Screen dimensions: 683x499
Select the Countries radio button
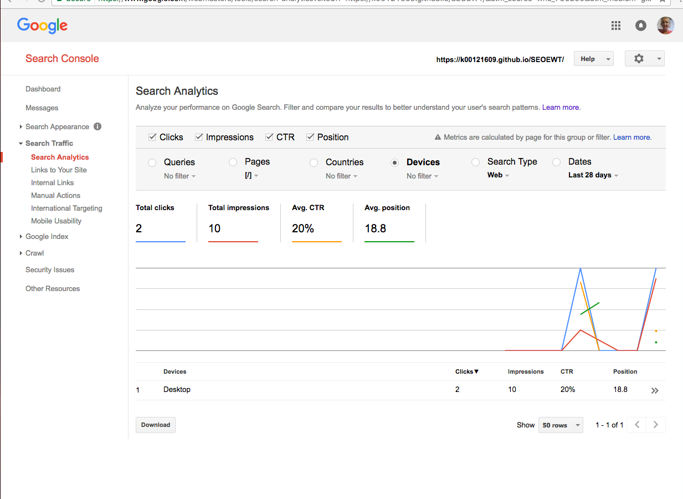(314, 162)
